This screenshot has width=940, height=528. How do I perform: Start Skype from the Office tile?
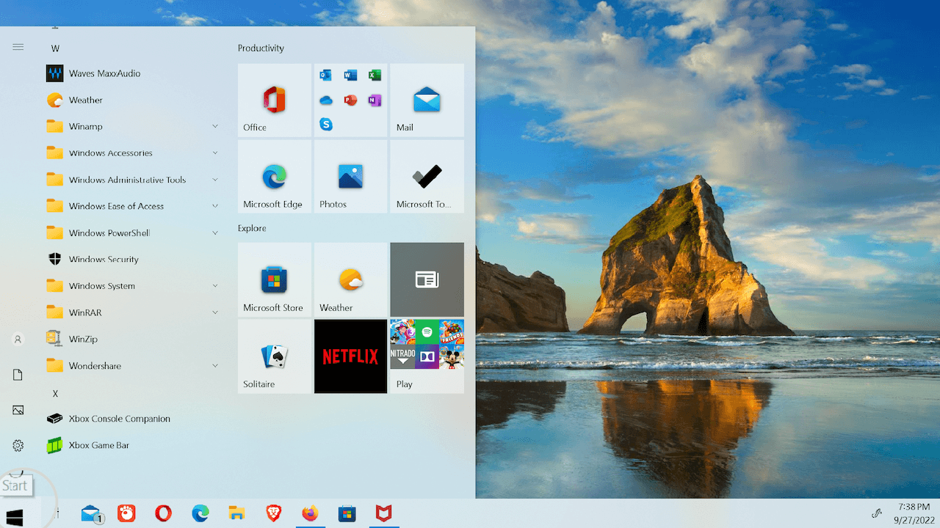pos(326,125)
